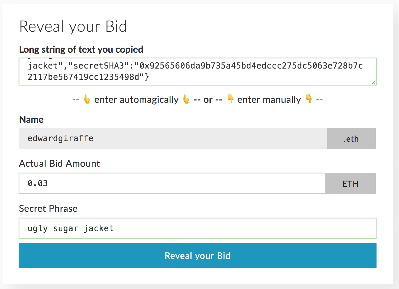Click the "Name" field label
399x289 pixels.
(31, 119)
